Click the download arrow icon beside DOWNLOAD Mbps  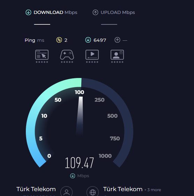coord(28,13)
